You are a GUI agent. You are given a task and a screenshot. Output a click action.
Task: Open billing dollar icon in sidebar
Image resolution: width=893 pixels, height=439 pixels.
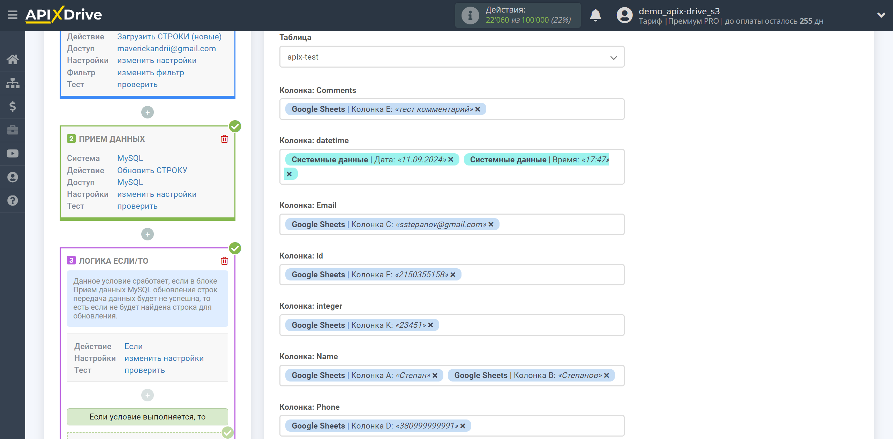[x=13, y=106]
